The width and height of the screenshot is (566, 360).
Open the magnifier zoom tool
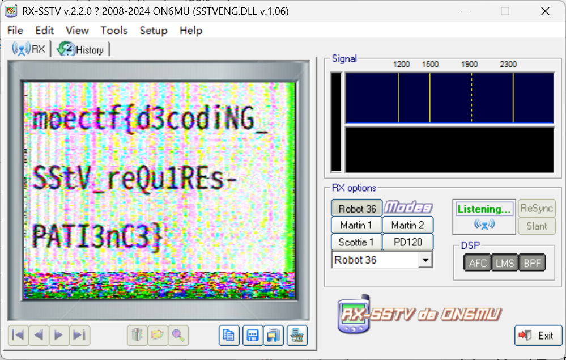178,336
